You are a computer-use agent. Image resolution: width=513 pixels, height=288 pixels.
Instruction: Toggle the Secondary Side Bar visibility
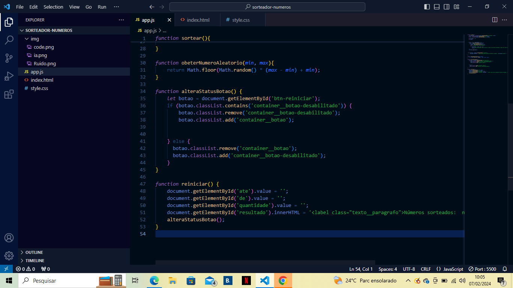447,7
